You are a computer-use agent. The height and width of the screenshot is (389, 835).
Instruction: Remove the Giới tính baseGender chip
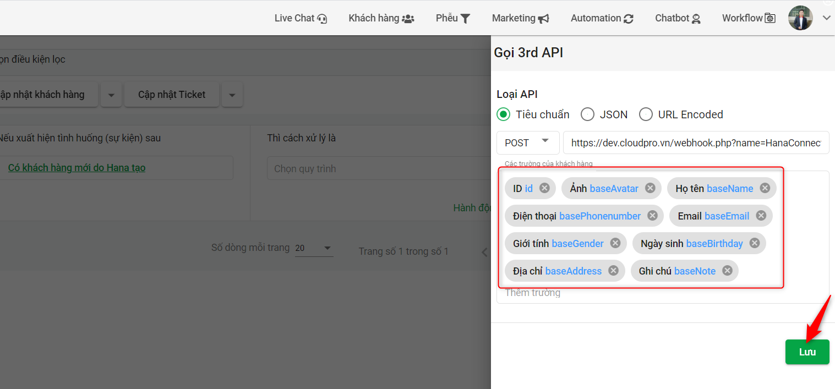coord(615,243)
